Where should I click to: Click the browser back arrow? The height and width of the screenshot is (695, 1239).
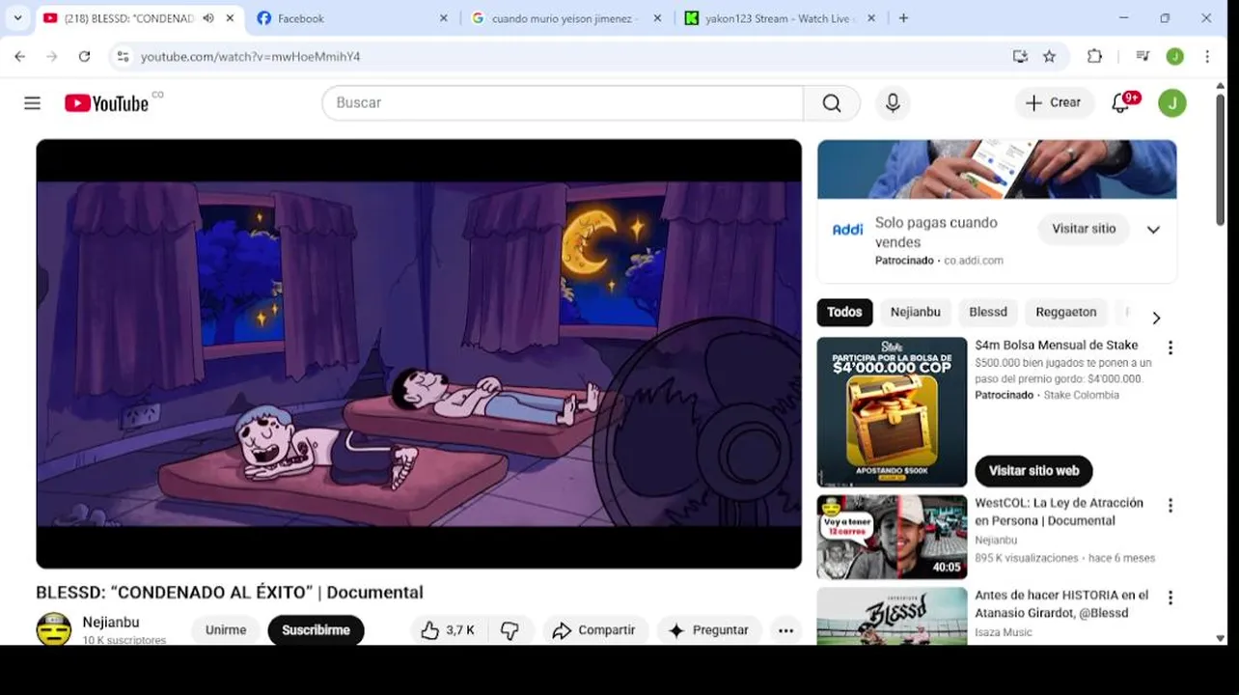point(20,57)
